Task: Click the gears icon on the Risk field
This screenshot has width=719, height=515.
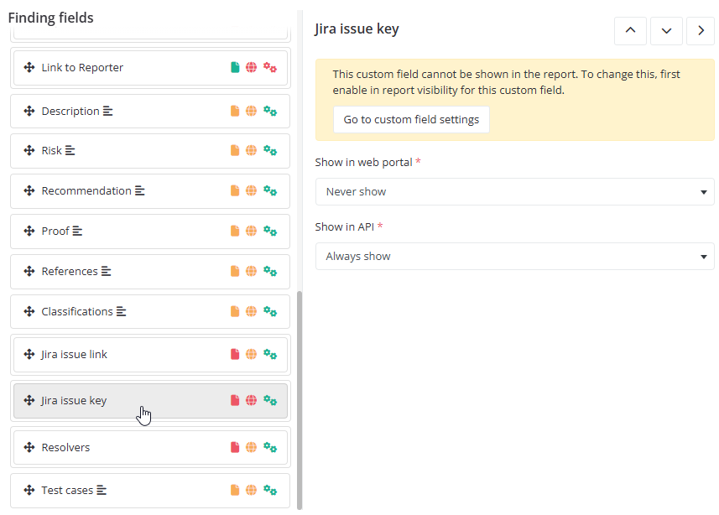Action: click(x=270, y=150)
